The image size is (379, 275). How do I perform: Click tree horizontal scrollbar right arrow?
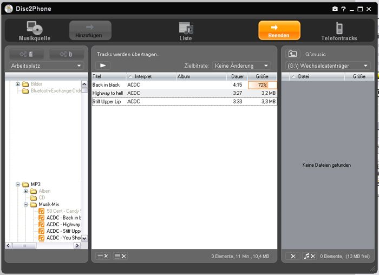[x=77, y=246]
